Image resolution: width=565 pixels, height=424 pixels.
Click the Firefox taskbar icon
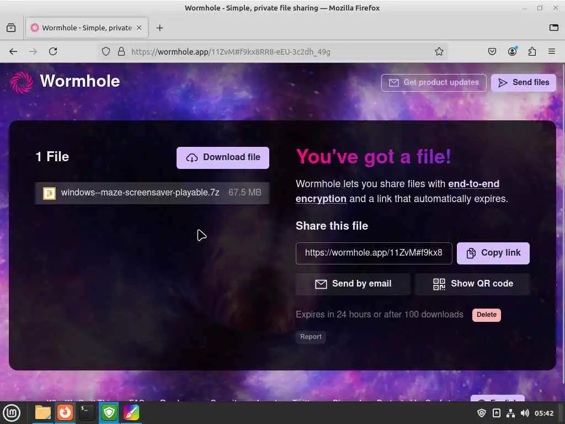pyautogui.click(x=65, y=412)
